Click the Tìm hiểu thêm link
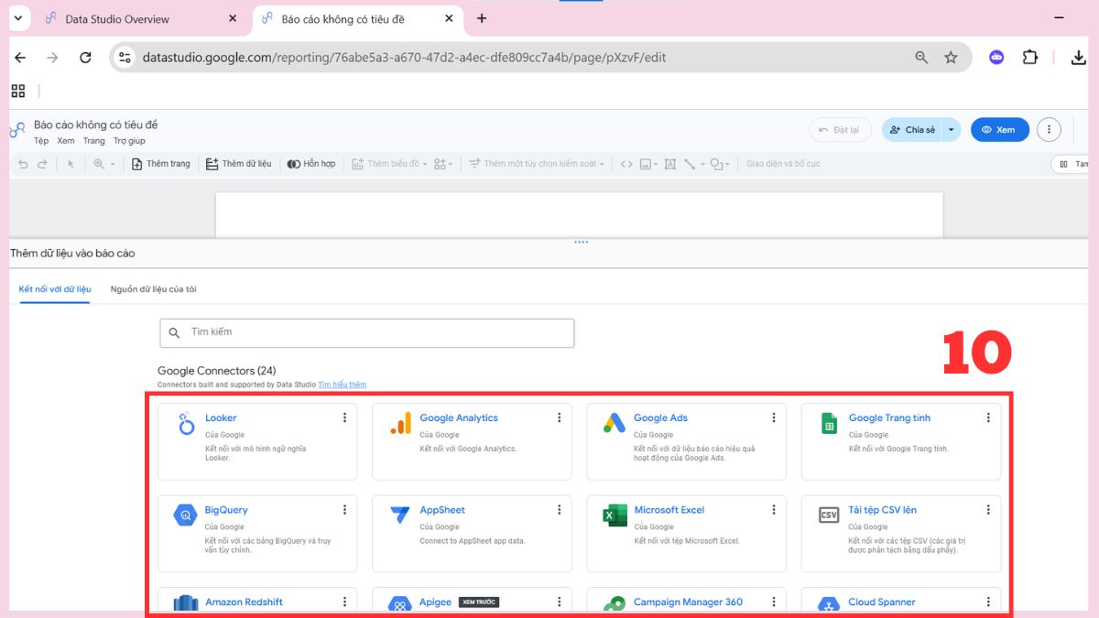This screenshot has height=618, width=1099. 343,385
